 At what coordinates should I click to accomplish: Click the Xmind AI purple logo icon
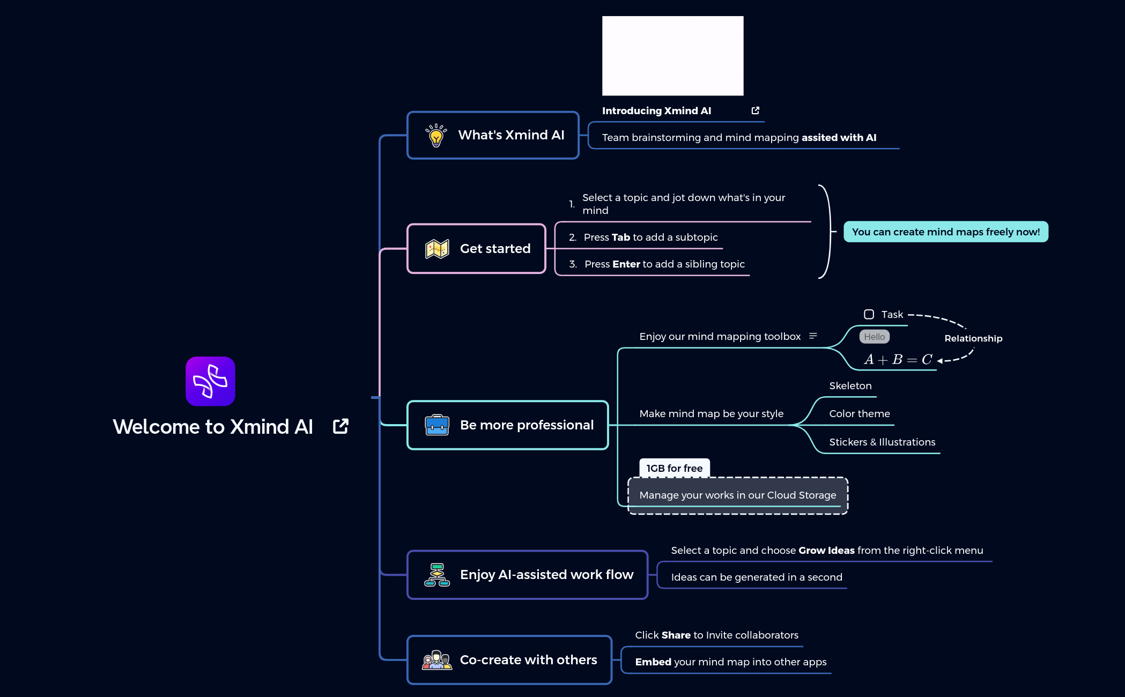click(210, 381)
